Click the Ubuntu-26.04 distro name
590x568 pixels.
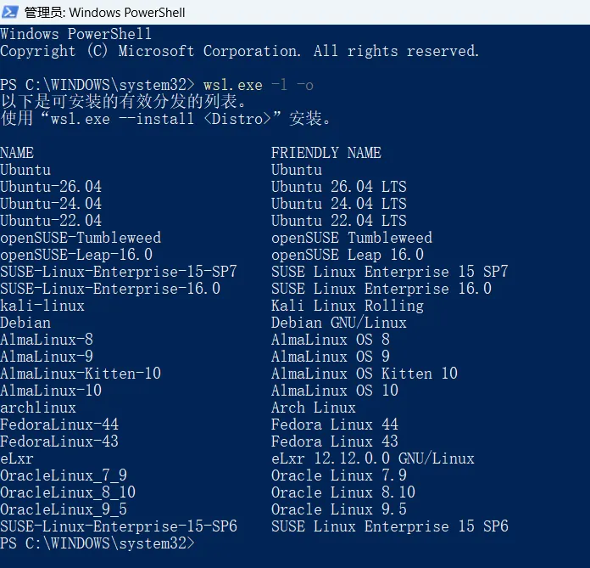(x=51, y=187)
